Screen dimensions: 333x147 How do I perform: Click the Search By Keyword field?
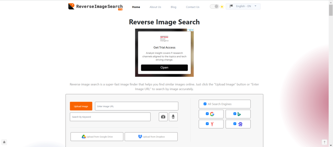[x=110, y=117]
